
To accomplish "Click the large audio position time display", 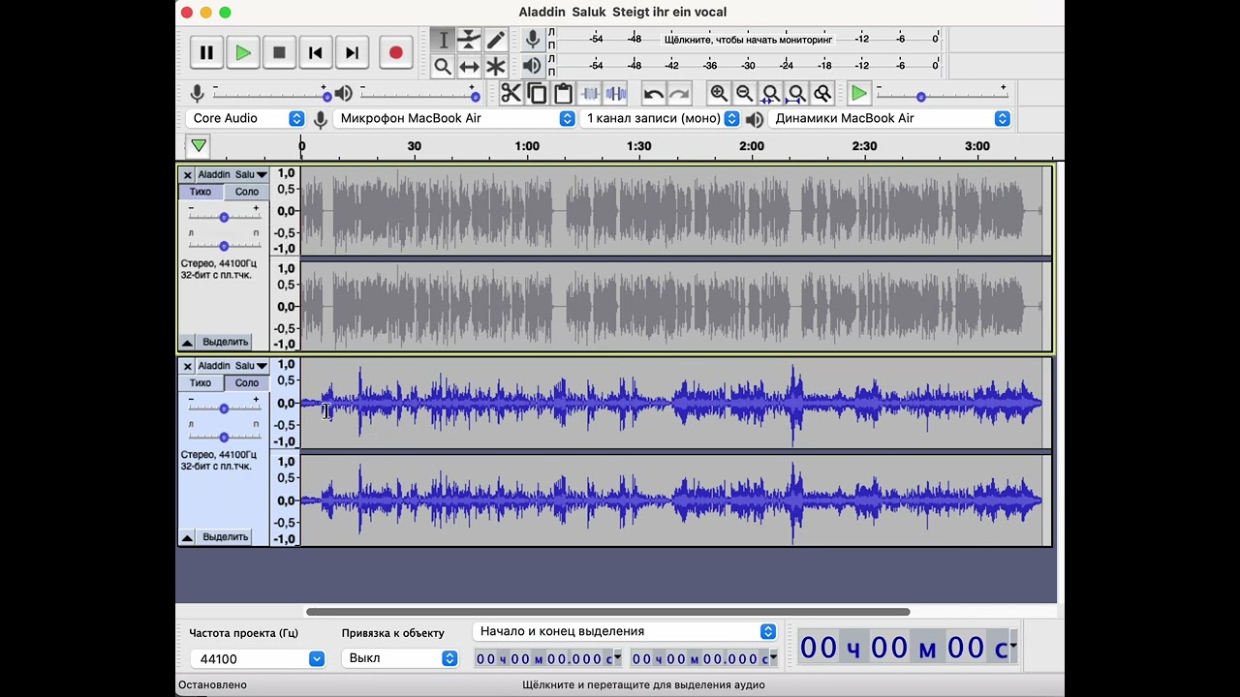I will (907, 648).
